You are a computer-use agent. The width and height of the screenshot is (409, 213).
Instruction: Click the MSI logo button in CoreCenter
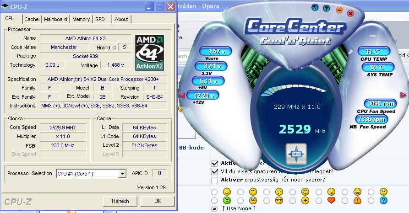click(x=296, y=154)
